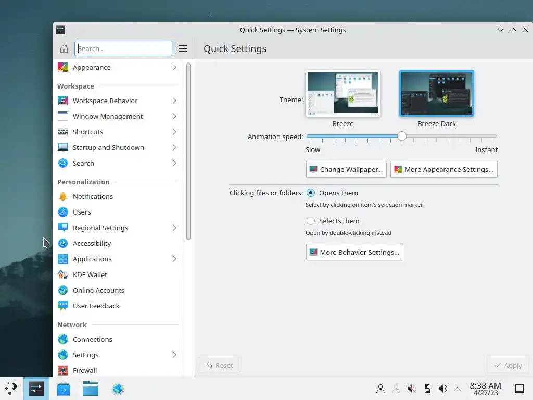Click the volume speaker tray icon
The height and width of the screenshot is (400, 533).
442,389
